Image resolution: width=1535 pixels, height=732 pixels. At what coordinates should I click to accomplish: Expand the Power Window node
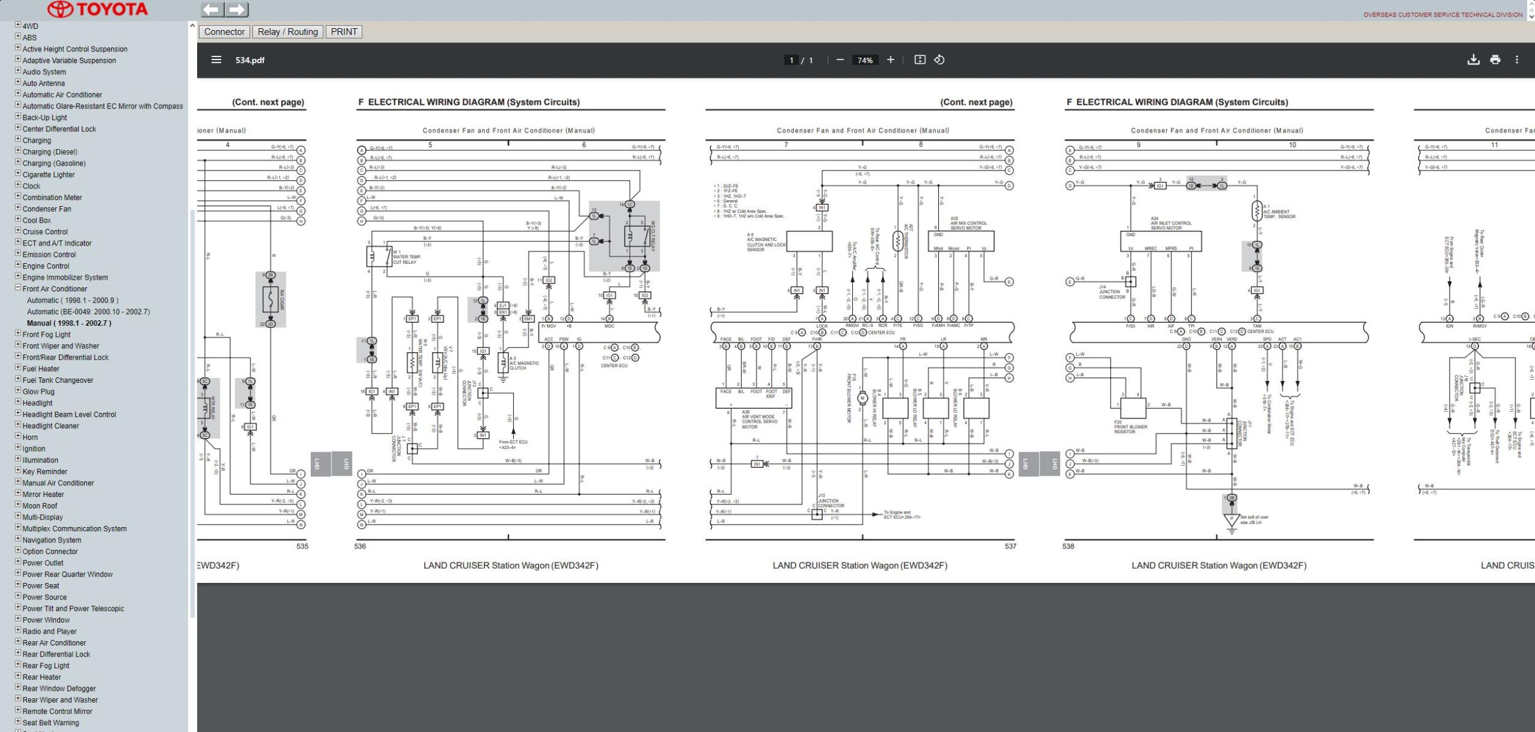(18, 620)
